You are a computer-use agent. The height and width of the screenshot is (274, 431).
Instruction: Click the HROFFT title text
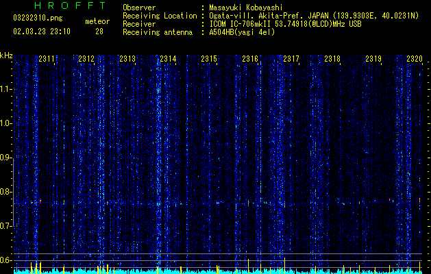[x=70, y=5]
